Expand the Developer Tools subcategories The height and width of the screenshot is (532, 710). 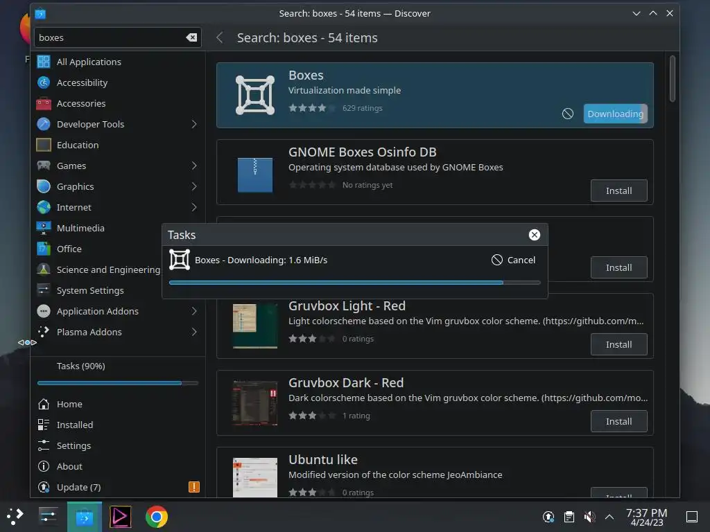(x=194, y=125)
